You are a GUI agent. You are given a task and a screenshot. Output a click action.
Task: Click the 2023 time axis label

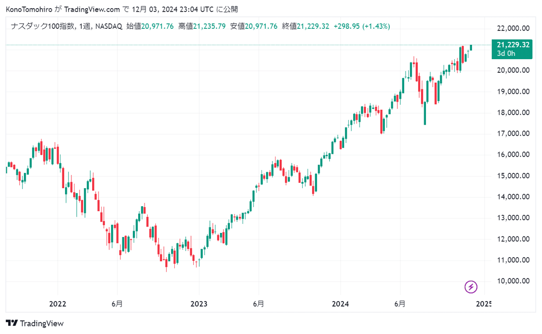tap(199, 304)
